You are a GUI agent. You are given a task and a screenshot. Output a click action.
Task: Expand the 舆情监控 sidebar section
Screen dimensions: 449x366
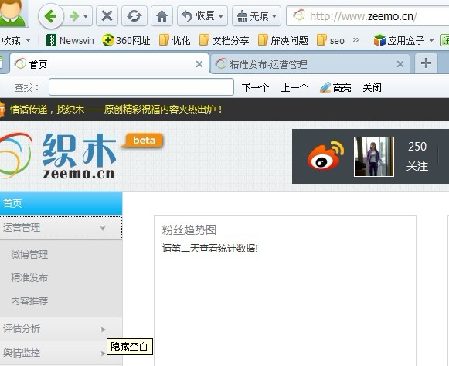point(61,353)
